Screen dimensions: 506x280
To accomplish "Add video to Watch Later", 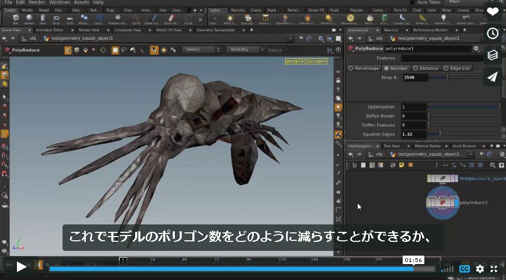I will [492, 33].
